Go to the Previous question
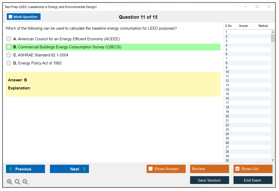This screenshot has width=279, height=191. (x=25, y=169)
